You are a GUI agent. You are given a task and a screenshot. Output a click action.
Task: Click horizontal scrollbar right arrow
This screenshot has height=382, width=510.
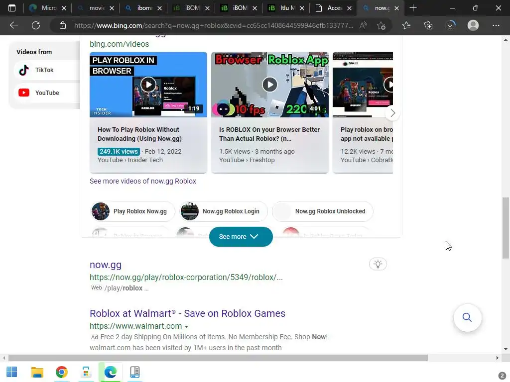[x=497, y=358]
